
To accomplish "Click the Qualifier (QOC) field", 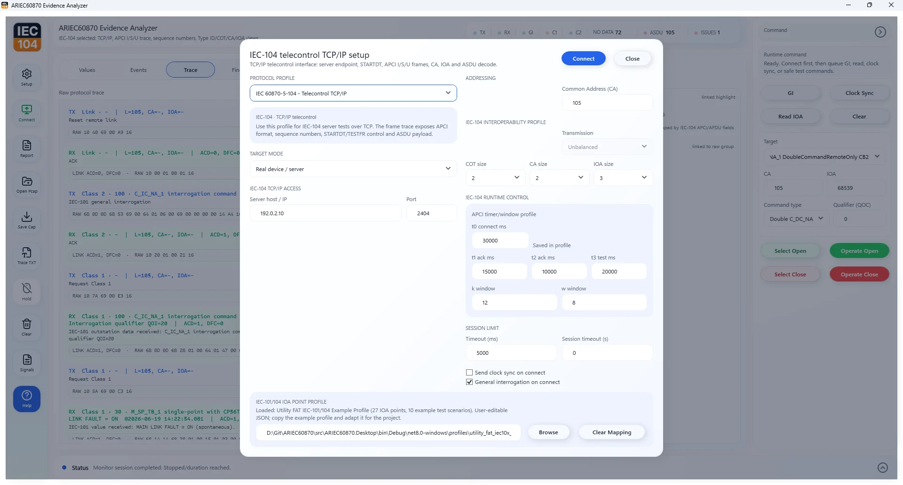I will [859, 219].
